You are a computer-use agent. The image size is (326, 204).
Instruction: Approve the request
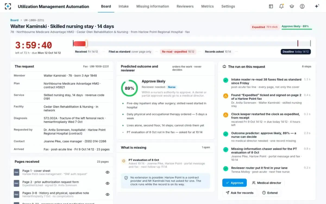(x=234, y=183)
